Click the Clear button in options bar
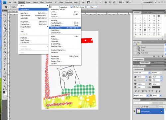The height and width of the screenshot is (120, 166). [x=92, y=7]
